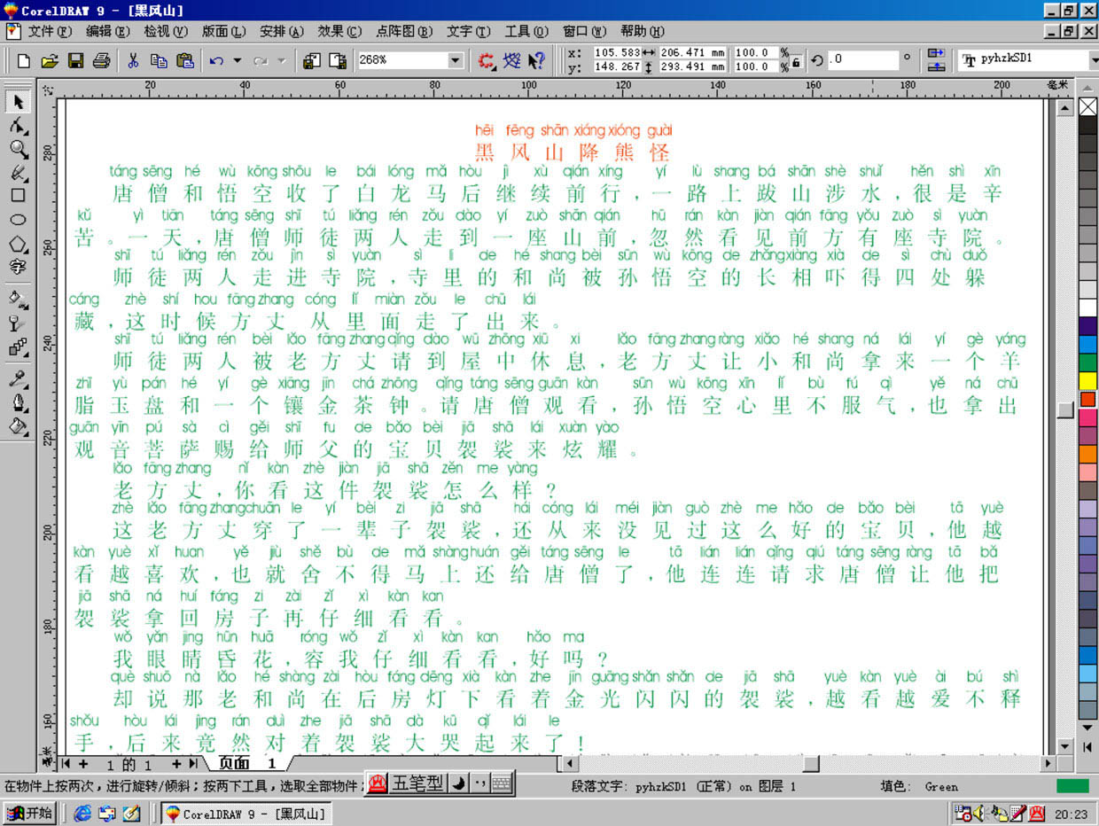Click the Import icon
This screenshot has height=826, width=1099.
[311, 61]
